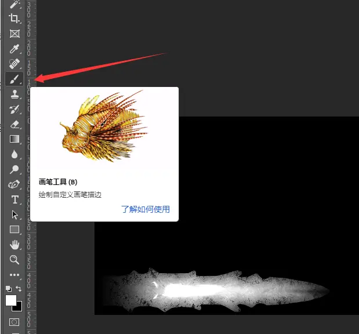The image size is (359, 334).
Task: Select the Frame tool
Action: pos(14,34)
